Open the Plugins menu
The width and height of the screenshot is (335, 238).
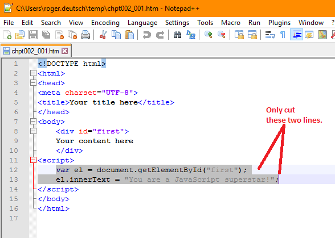[x=279, y=23]
